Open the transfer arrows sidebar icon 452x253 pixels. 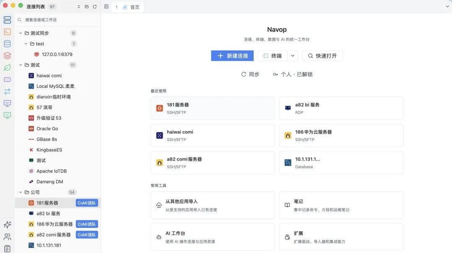7,92
